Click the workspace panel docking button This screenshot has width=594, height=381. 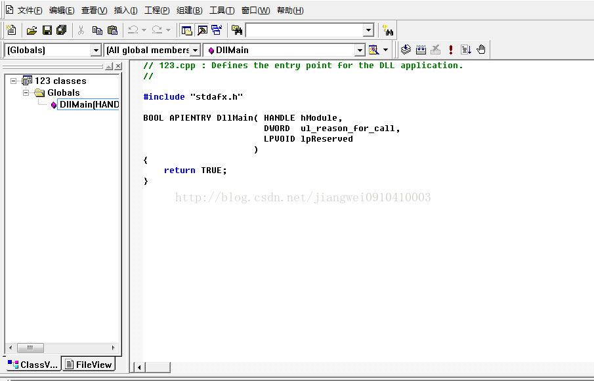109,66
